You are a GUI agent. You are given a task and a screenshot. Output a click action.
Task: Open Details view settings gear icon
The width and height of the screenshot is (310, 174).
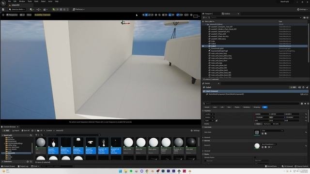point(308,103)
